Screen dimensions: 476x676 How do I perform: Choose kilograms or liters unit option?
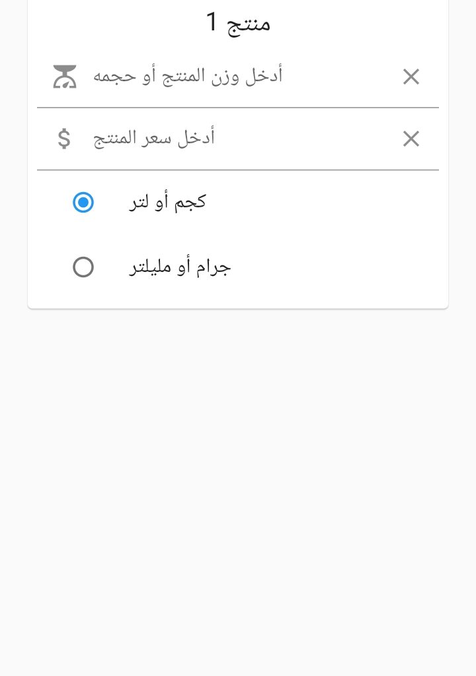(x=83, y=202)
